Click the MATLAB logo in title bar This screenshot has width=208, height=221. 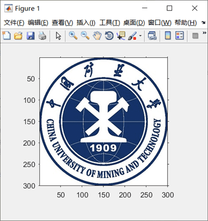(8, 8)
